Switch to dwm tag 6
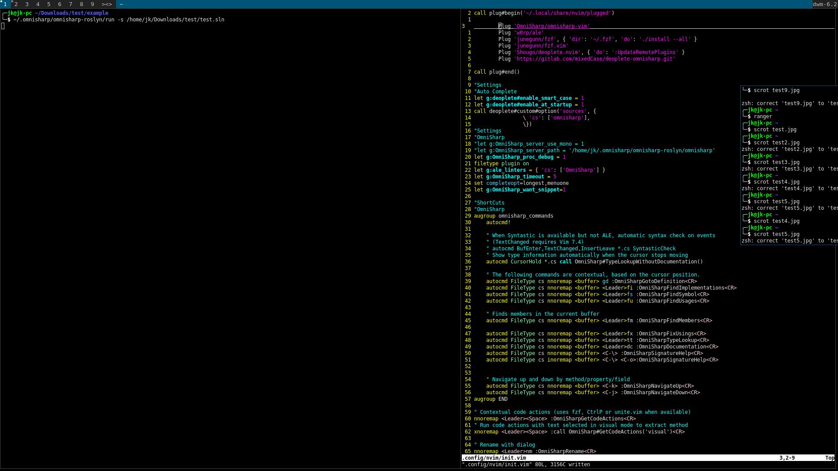This screenshot has width=838, height=471. point(60,4)
